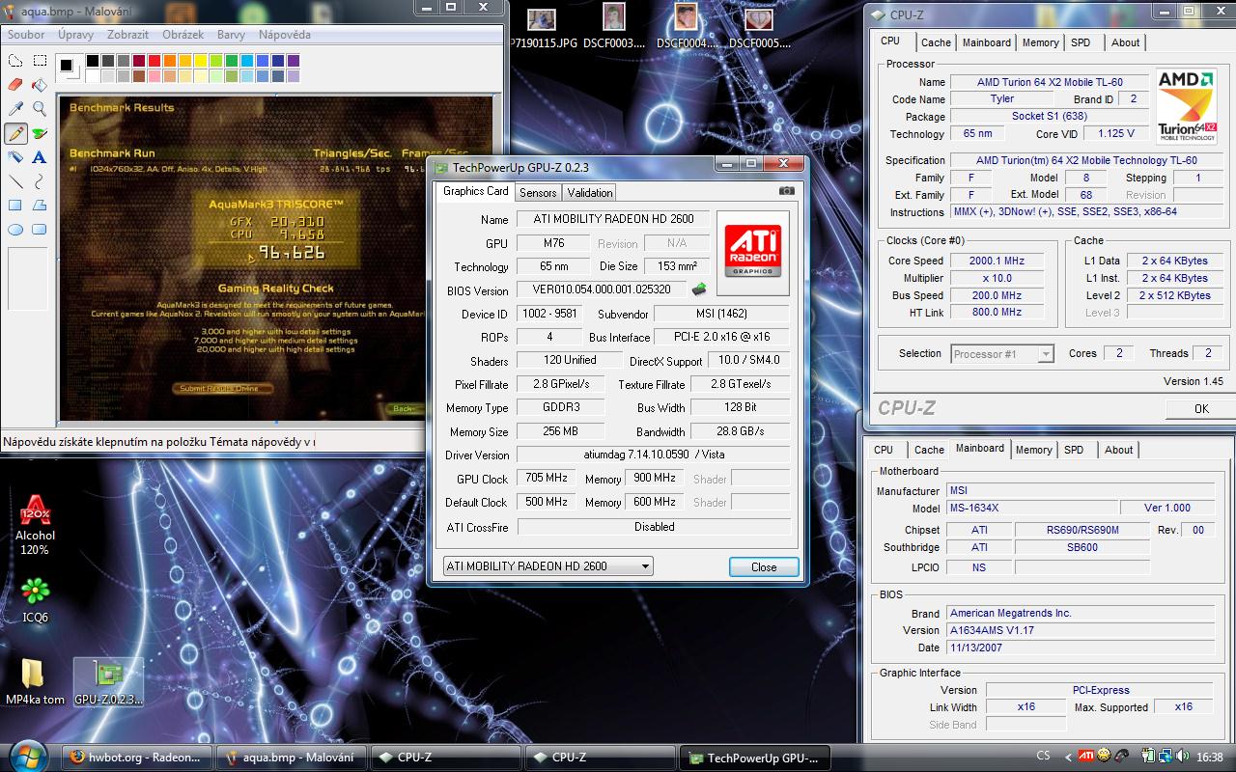Pick the purple color swatch in Paint palette
This screenshot has width=1236, height=772.
click(294, 61)
